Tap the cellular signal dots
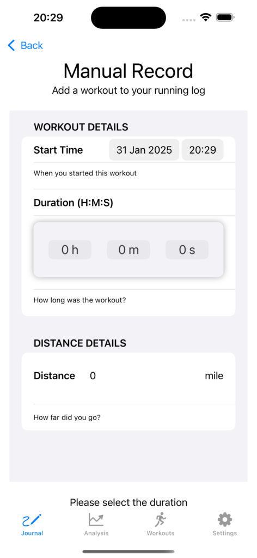The width and height of the screenshot is (257, 558). tap(189, 20)
